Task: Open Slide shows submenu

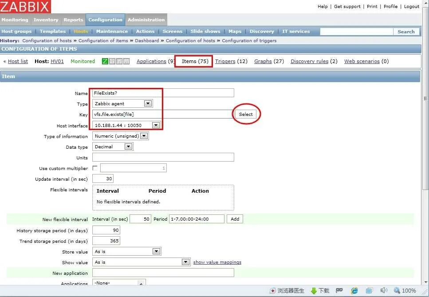Action: (205, 31)
